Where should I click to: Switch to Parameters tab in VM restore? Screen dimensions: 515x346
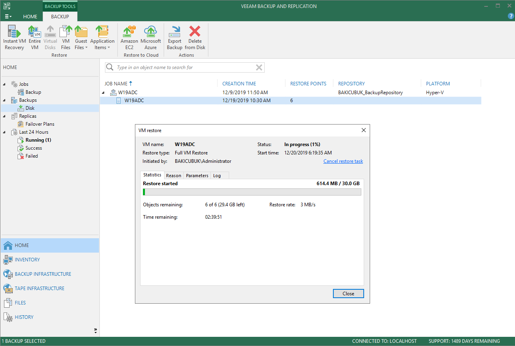(197, 176)
